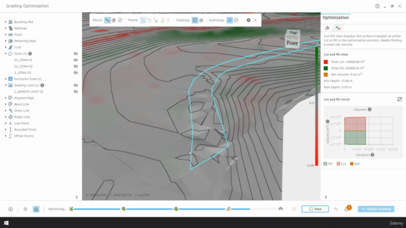Viewport: 406px width, 228px height.
Task: Click the Update Drawing button
Action: point(376,209)
